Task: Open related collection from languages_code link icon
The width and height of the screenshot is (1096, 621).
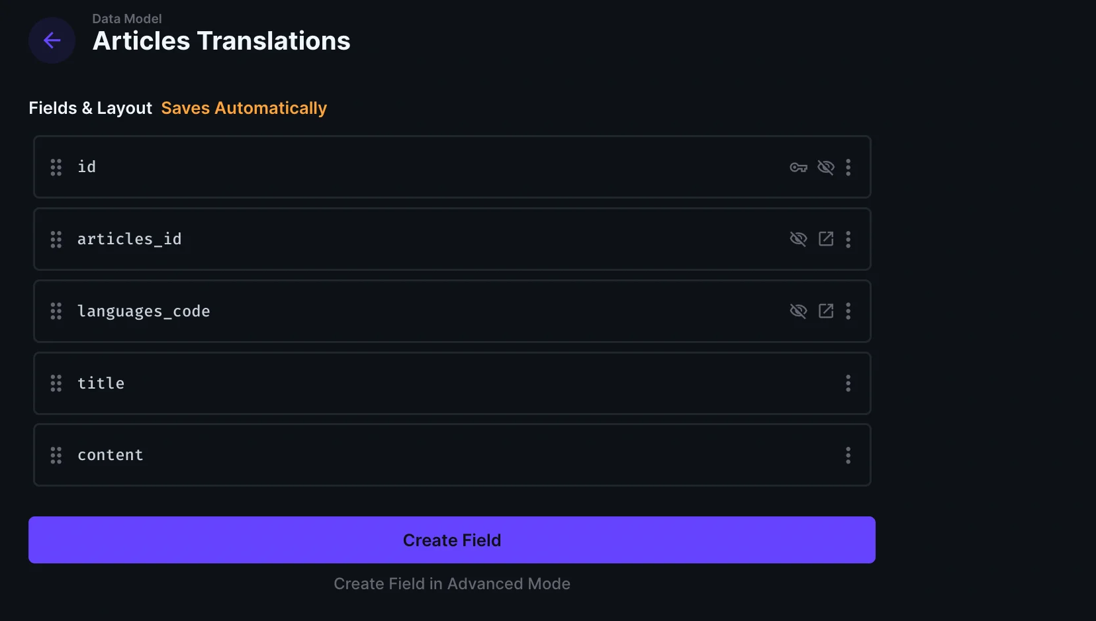Action: pyautogui.click(x=826, y=311)
